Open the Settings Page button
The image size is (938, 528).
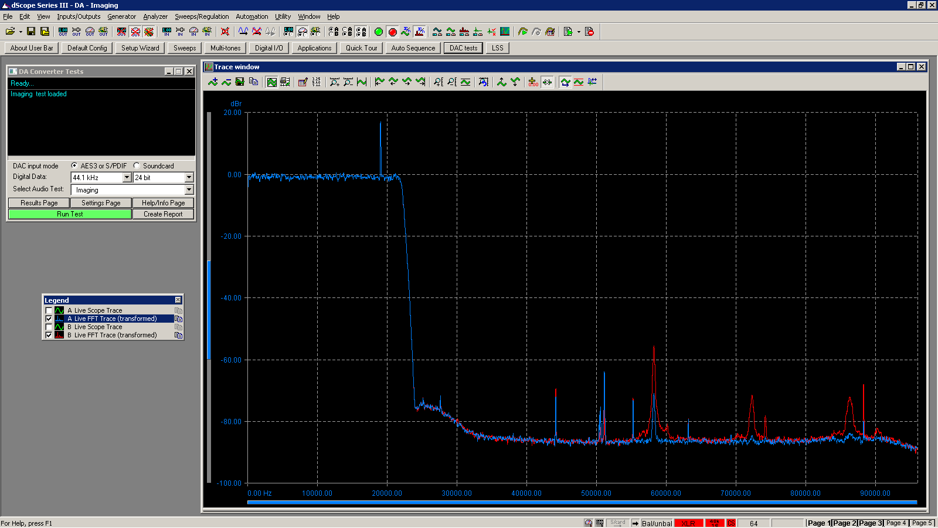click(x=101, y=203)
